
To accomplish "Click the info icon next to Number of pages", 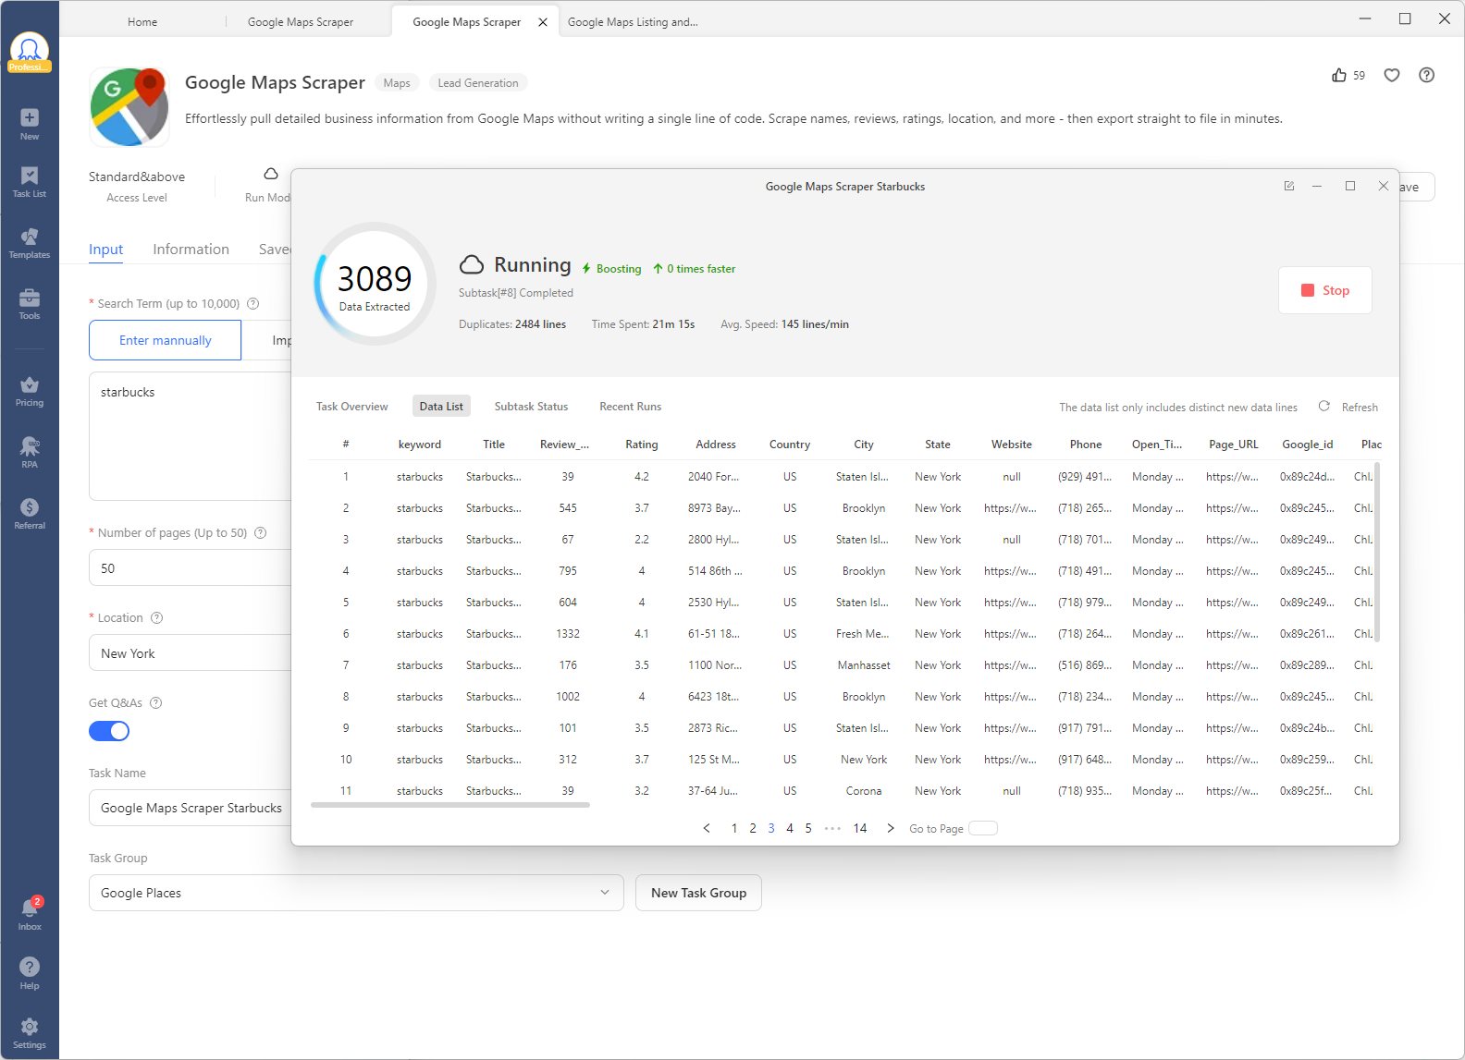I will tap(261, 532).
